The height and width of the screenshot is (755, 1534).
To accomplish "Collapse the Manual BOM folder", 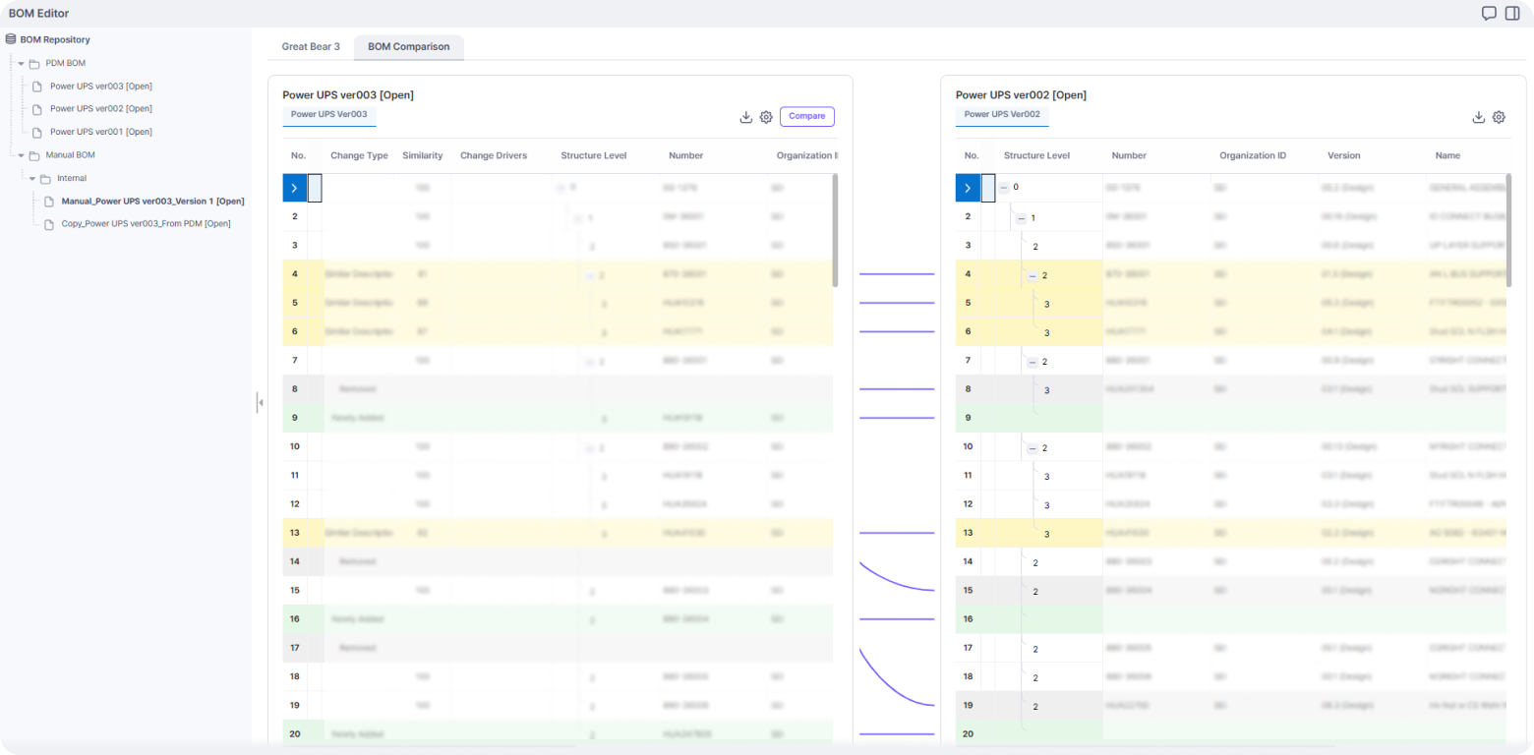I will point(21,155).
